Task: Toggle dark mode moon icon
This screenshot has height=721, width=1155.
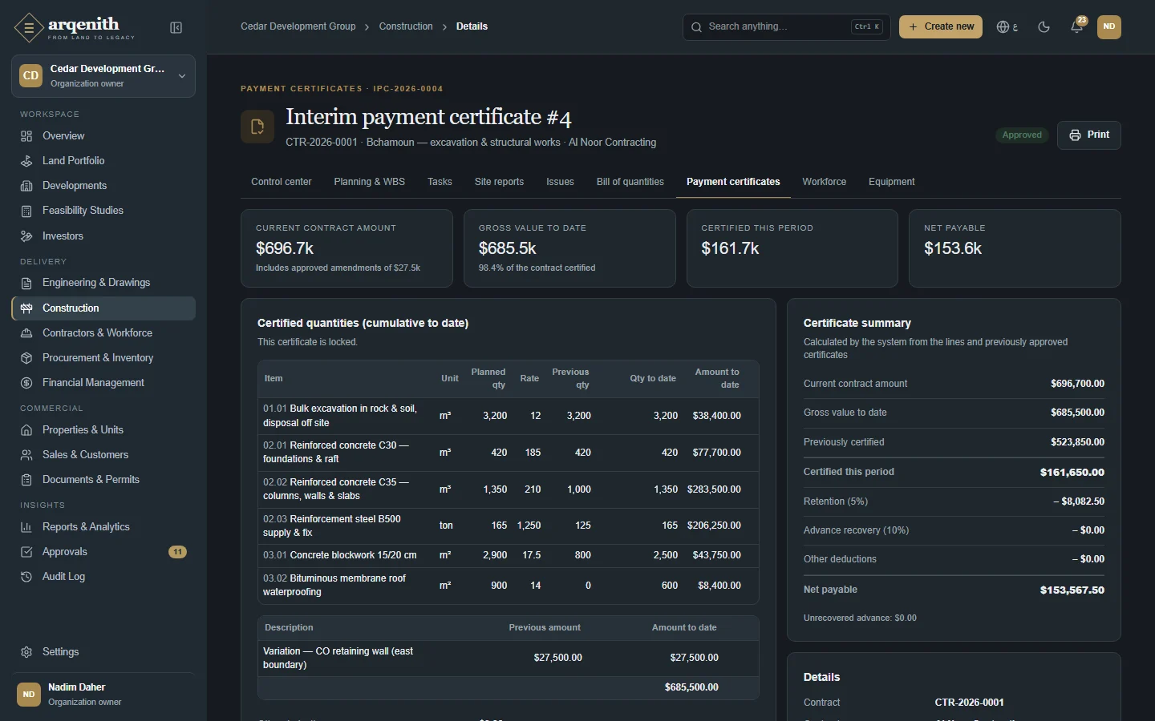Action: [x=1044, y=26]
